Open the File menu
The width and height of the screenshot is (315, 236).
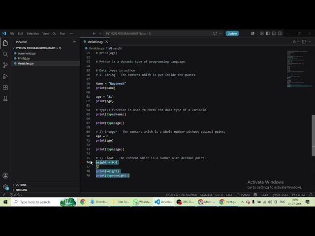(12, 33)
